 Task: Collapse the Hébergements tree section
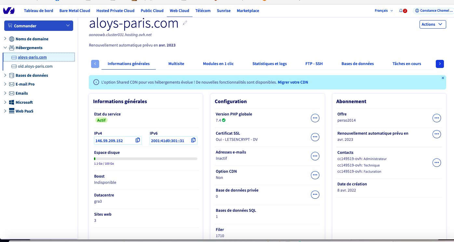click(x=5, y=47)
